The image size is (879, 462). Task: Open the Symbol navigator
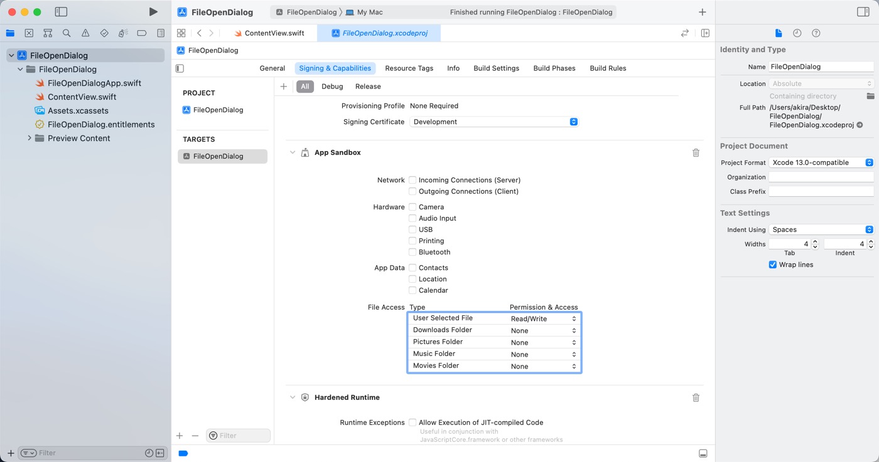[48, 33]
